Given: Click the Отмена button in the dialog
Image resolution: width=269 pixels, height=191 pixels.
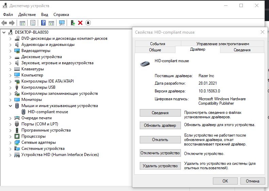Looking at the screenshot, I should click(253, 181).
